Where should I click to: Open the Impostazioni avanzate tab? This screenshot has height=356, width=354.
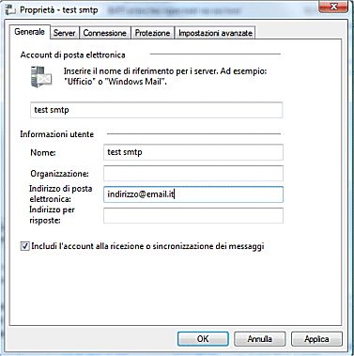215,33
